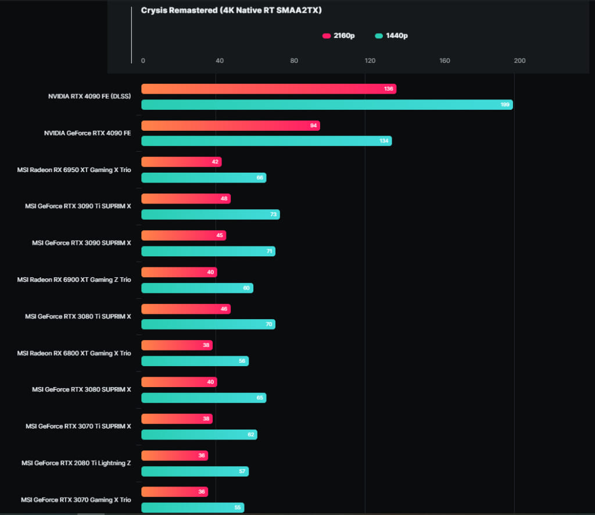Select the 199 bar for RTX 4090 FE (DLSS)
Image resolution: width=595 pixels, height=515 pixels.
[327, 105]
